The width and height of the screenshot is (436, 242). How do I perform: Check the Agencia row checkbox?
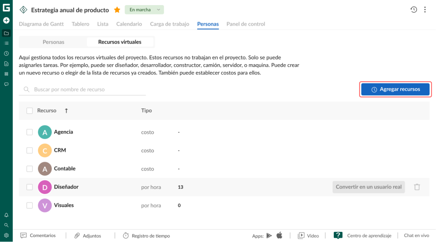coord(29,132)
